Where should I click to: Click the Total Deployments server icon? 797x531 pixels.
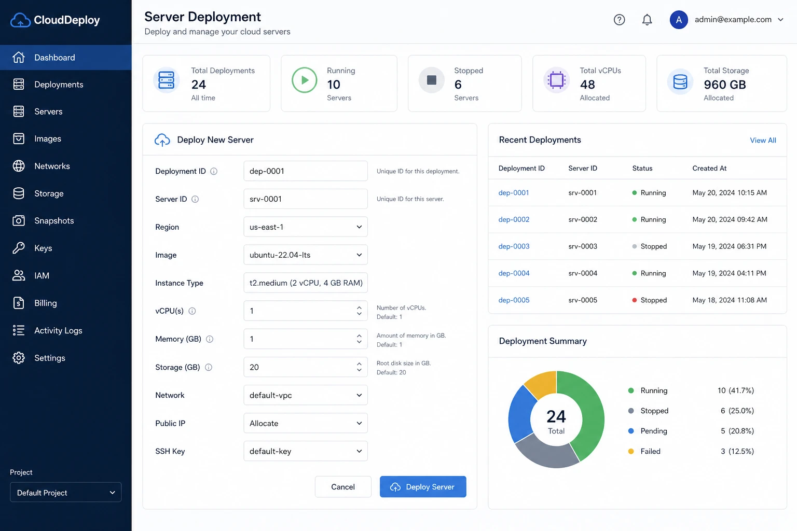tap(166, 80)
